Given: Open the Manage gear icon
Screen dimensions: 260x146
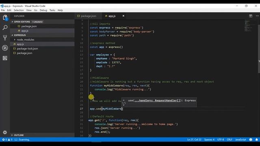Looking at the screenshot, I should [x=5, y=132].
